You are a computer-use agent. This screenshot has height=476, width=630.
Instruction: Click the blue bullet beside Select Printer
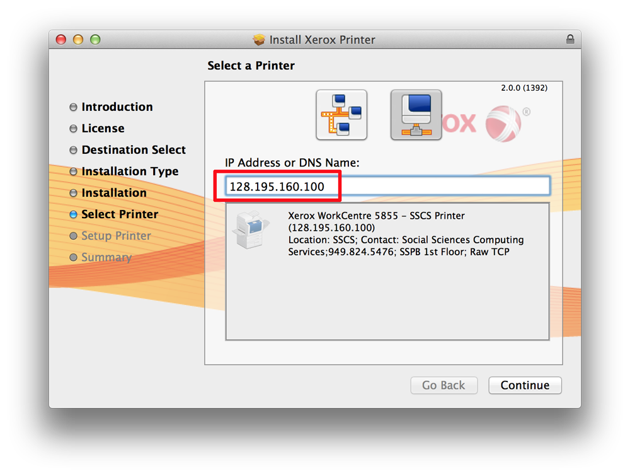tap(74, 214)
